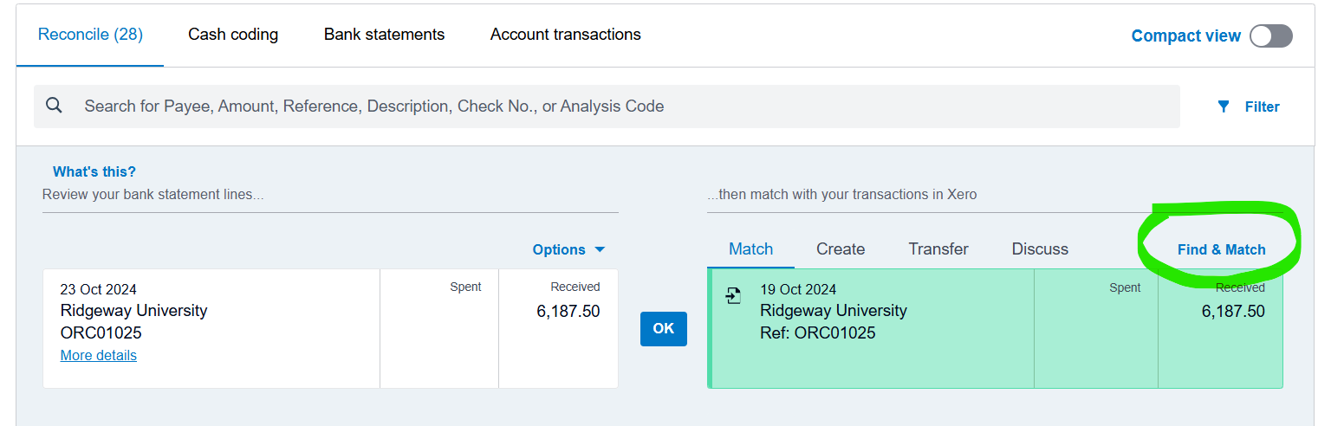This screenshot has width=1331, height=426.
Task: Open the More details link
Action: 99,355
